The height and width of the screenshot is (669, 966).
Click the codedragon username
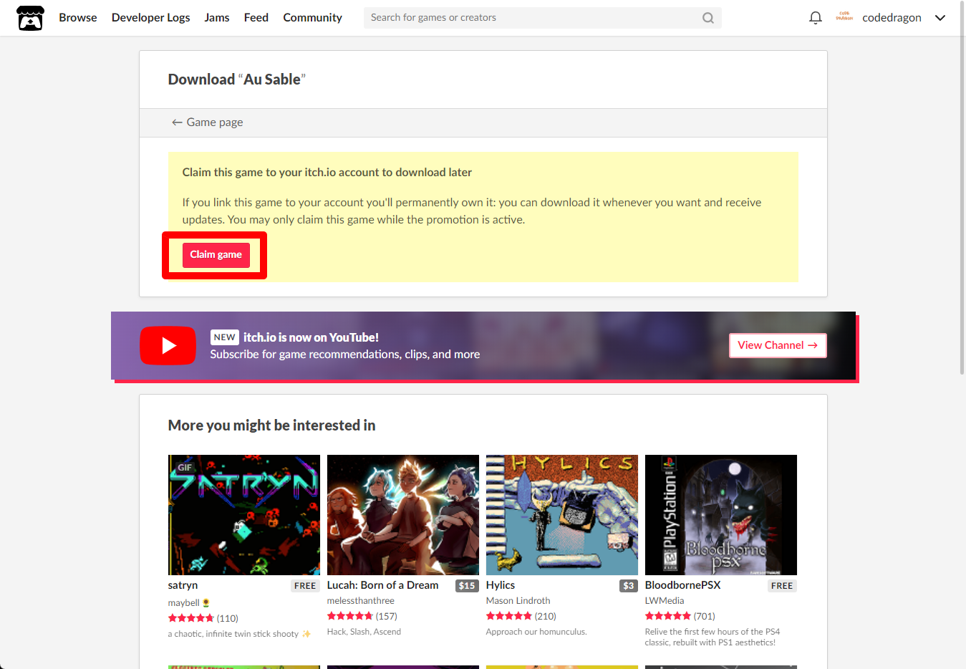[x=892, y=18]
